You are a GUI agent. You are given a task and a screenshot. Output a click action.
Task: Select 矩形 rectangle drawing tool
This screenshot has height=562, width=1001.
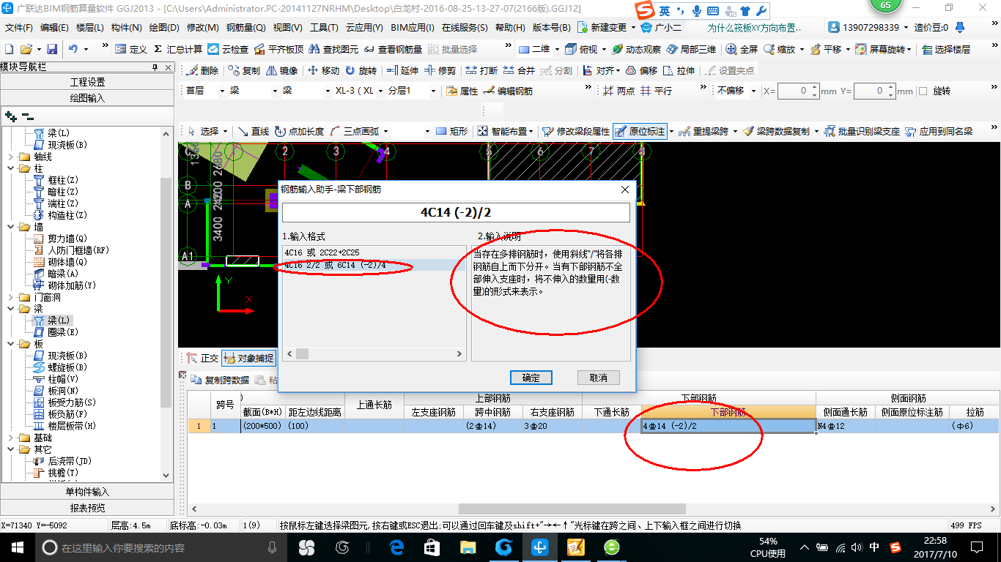click(451, 131)
